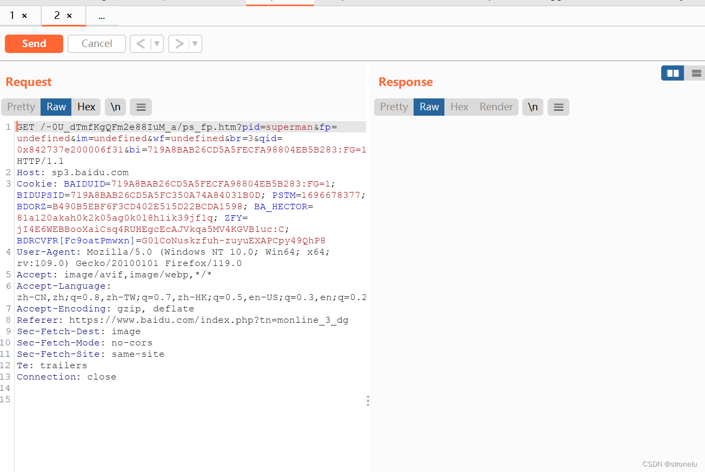Open the Response panel hamburger menu
Viewport: 705px width, 472px height.
[559, 107]
